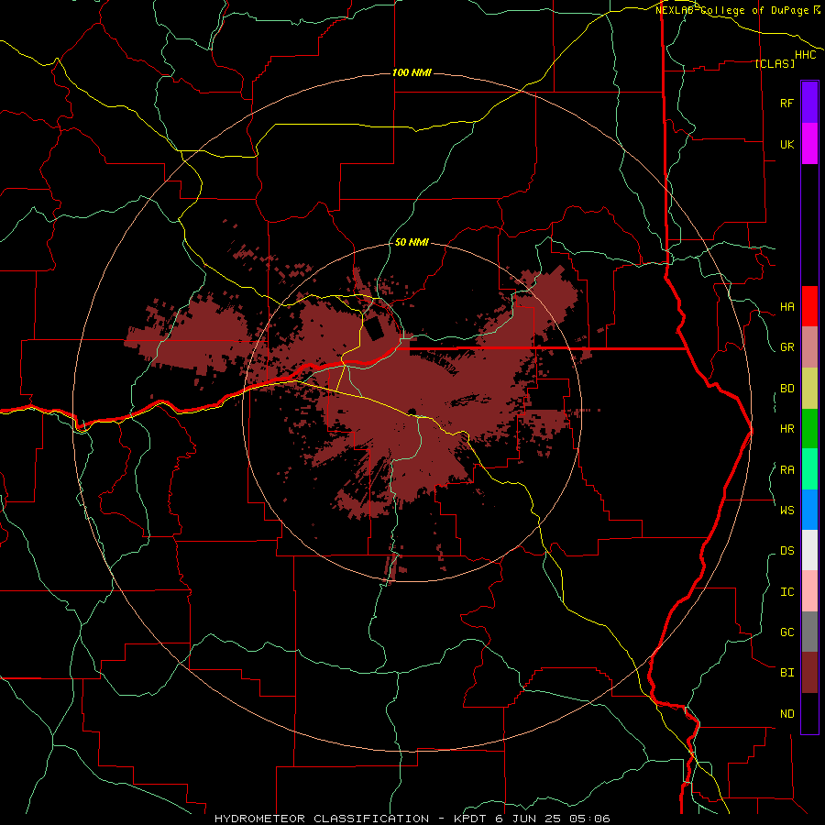Click the RF purple legend swatch
The width and height of the screenshot is (825, 825).
pos(809,103)
